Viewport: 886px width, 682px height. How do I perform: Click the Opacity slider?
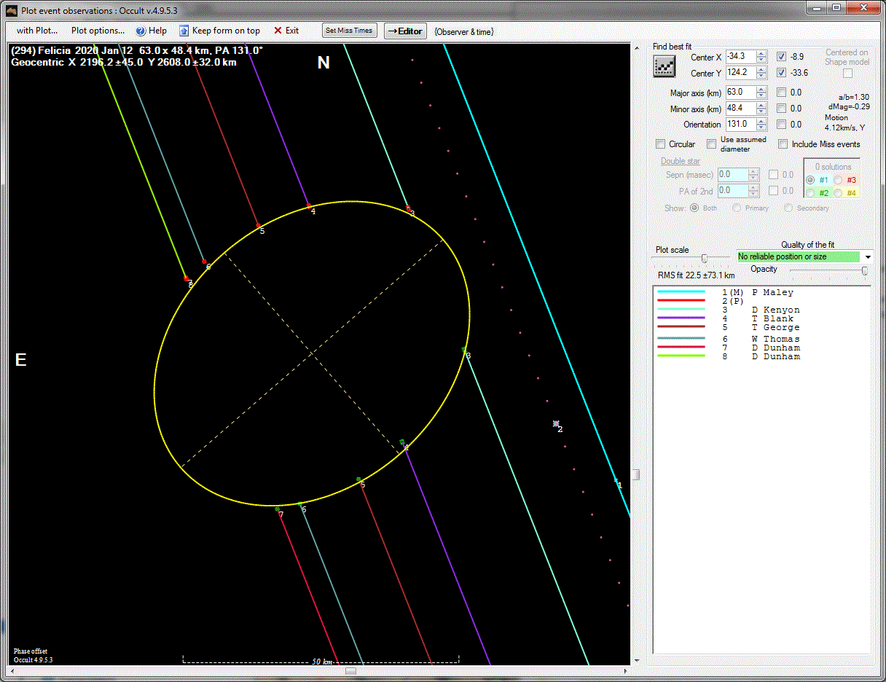click(865, 270)
